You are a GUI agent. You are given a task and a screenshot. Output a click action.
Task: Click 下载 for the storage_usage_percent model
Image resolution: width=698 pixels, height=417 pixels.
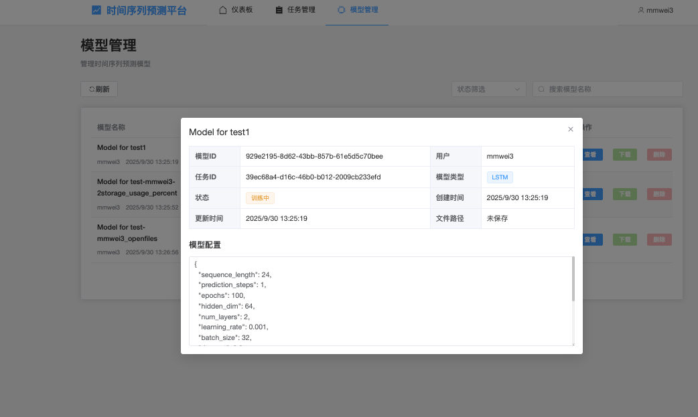click(x=625, y=194)
